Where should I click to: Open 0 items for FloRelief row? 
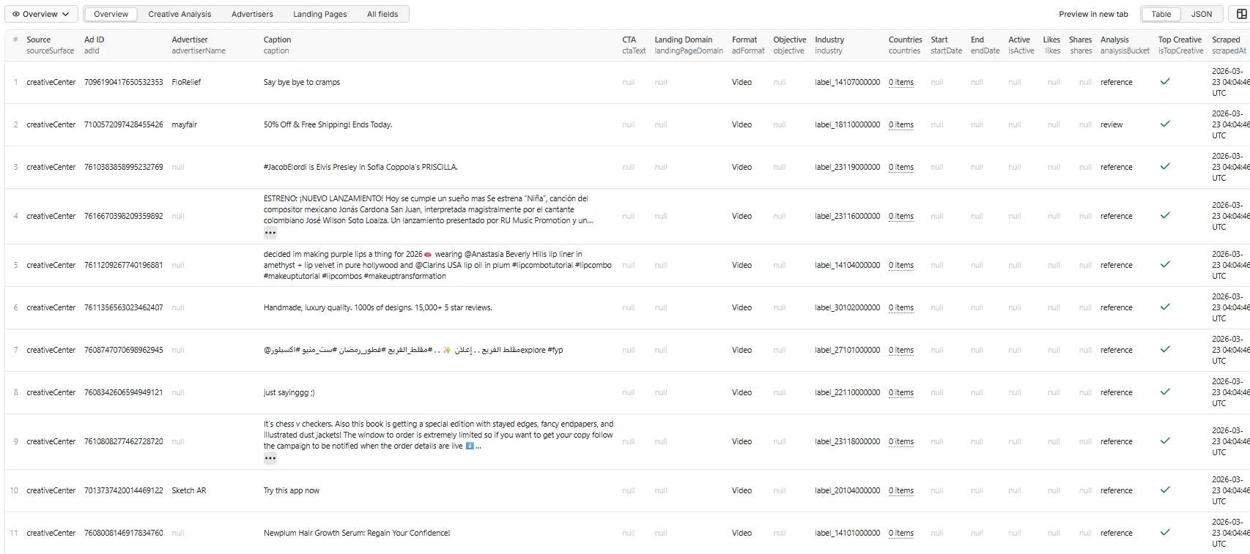pos(901,83)
